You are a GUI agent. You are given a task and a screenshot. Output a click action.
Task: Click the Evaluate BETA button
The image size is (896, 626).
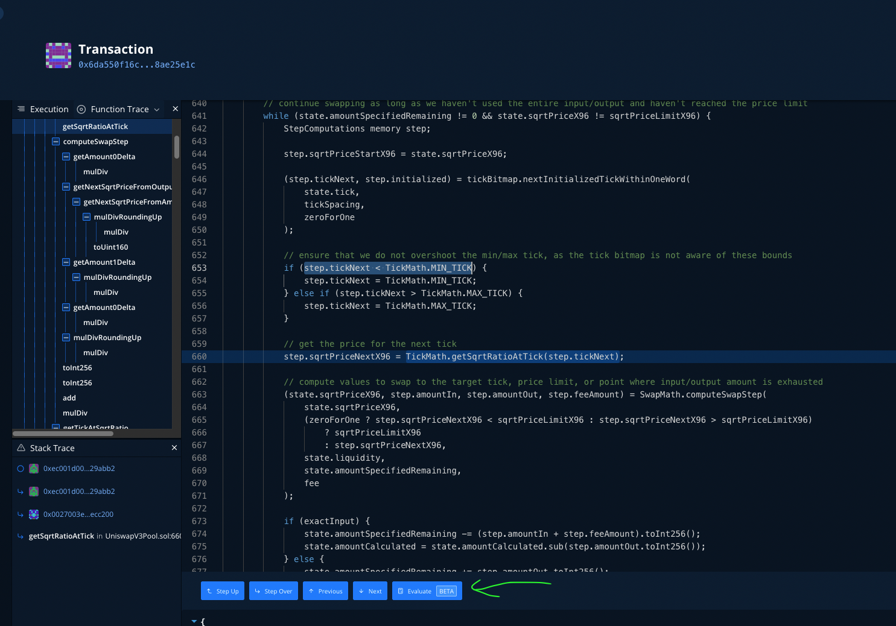coord(427,591)
